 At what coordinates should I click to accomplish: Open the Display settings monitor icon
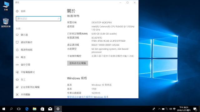pos(17,35)
